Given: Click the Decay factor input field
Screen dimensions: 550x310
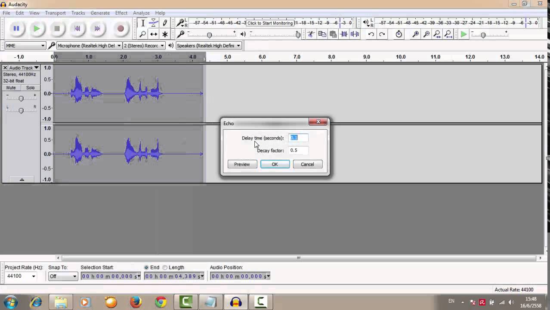Looking at the screenshot, I should click(x=298, y=150).
